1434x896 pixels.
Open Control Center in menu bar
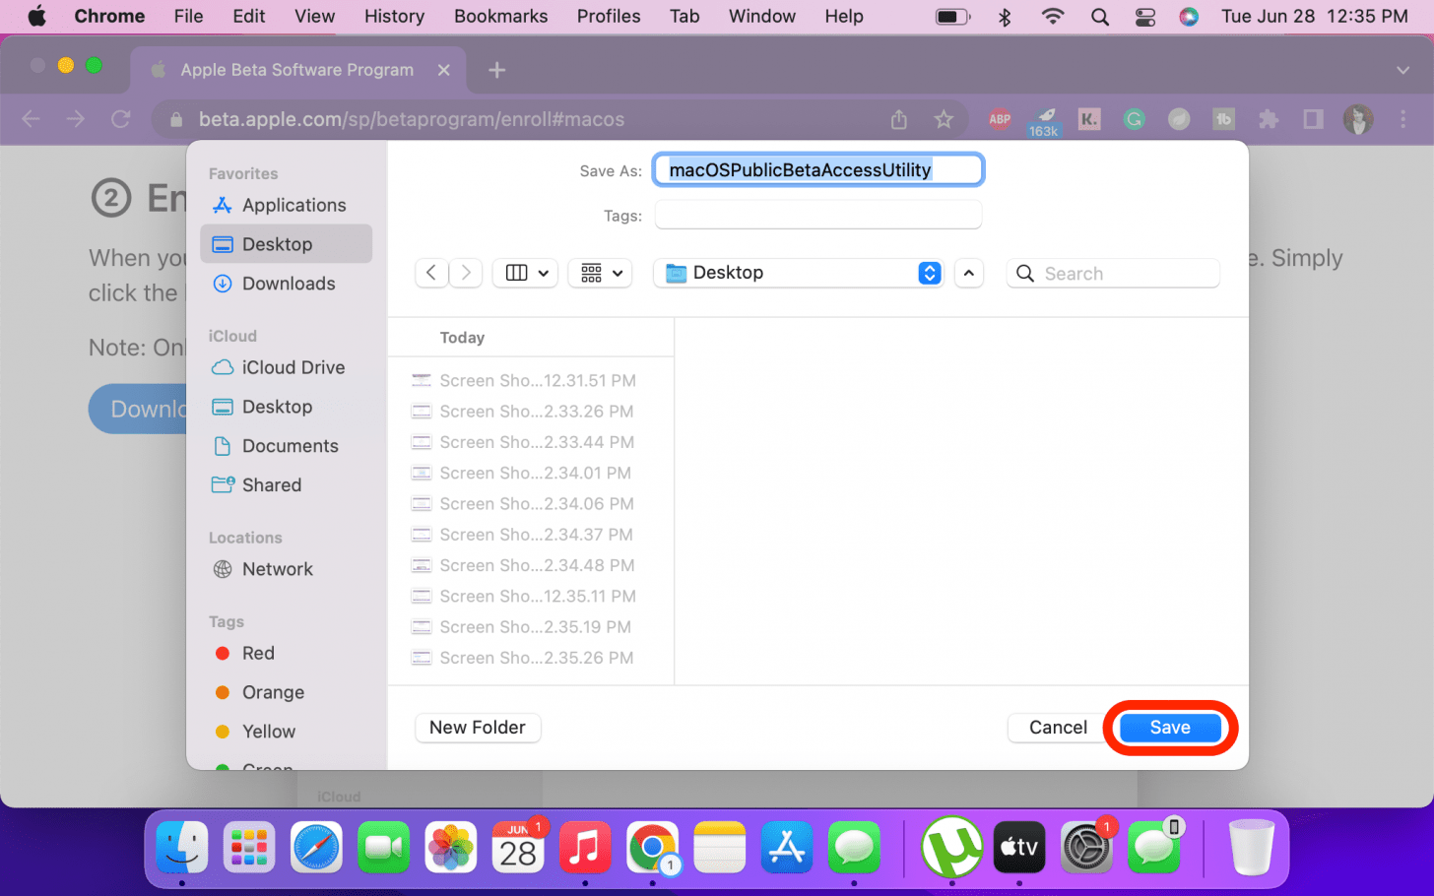tap(1144, 17)
